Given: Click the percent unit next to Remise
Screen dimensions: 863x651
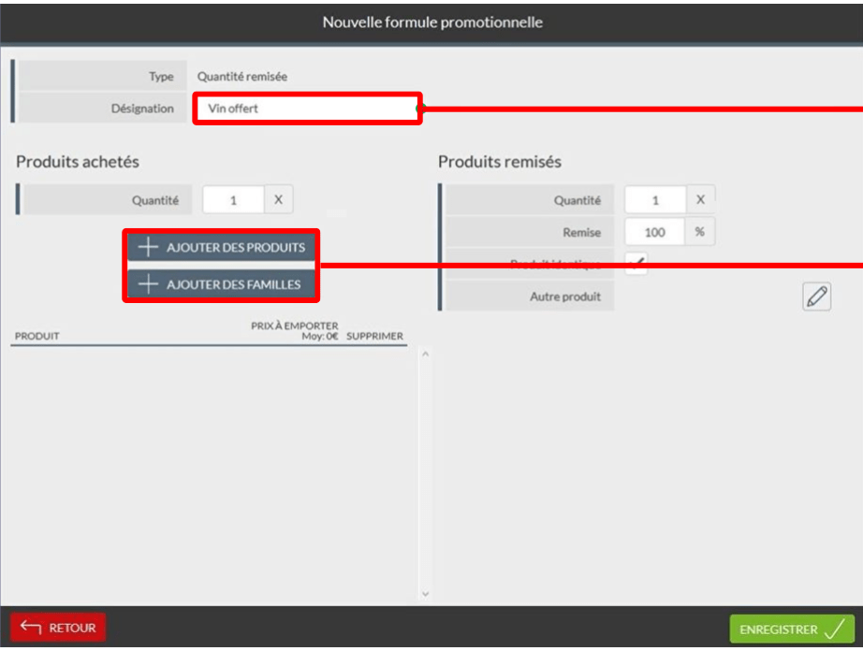Looking at the screenshot, I should (x=699, y=231).
